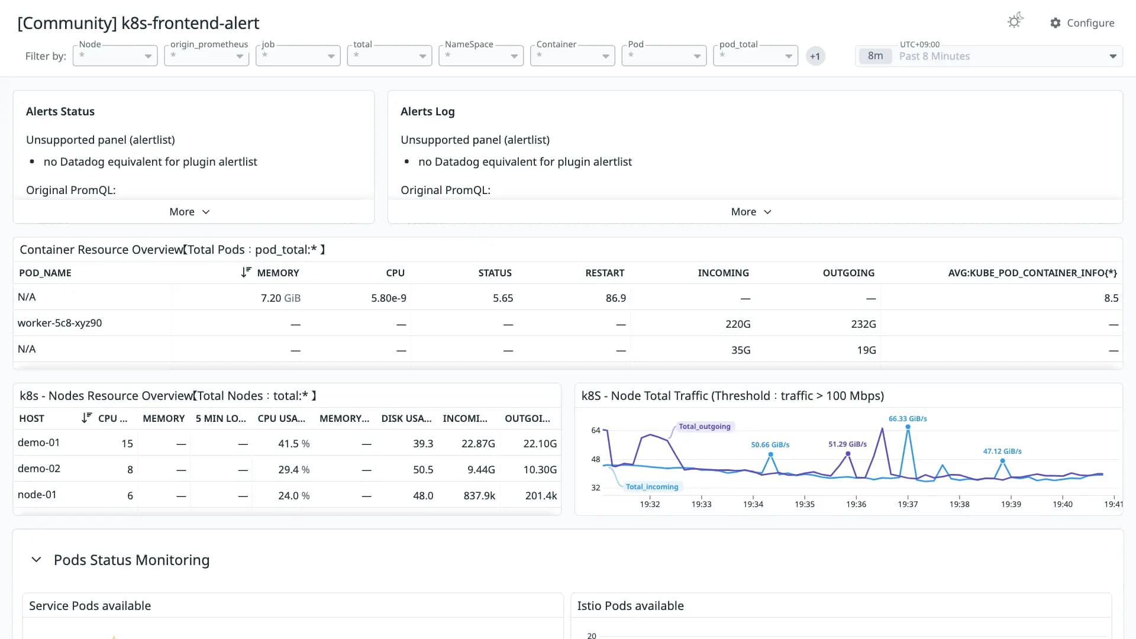The image size is (1136, 639).
Task: Click the 7.20 GiB memory value
Action: pyautogui.click(x=280, y=298)
